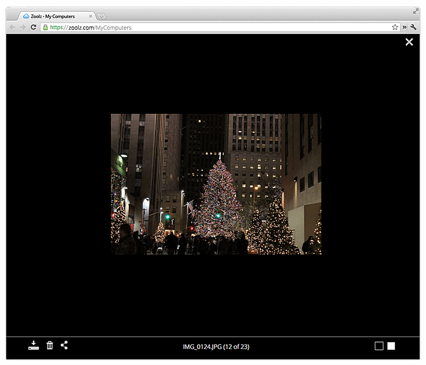The width and height of the screenshot is (426, 365).
Task: Go forward in browser history
Action: 23,27
